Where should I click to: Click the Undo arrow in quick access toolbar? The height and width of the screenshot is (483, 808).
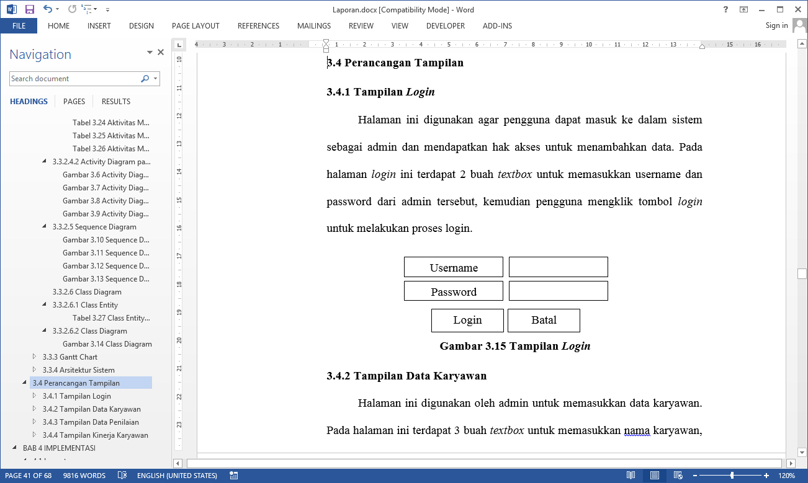point(48,9)
